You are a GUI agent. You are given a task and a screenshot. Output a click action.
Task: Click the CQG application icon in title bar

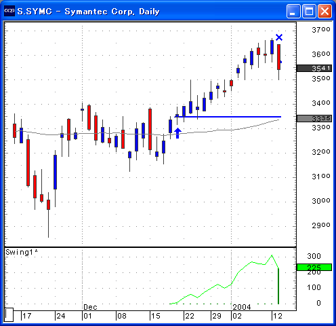tap(9, 11)
